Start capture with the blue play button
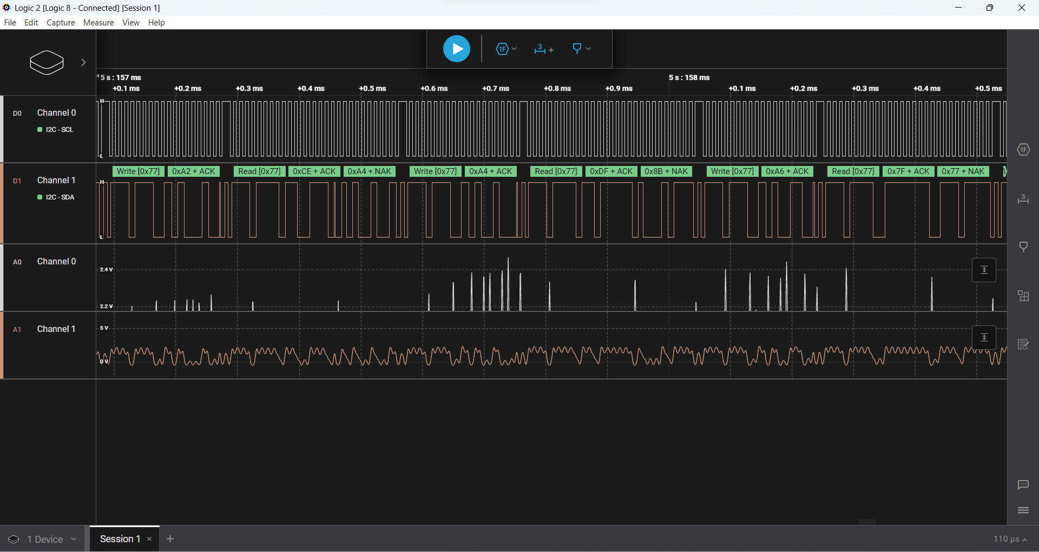 coord(456,49)
